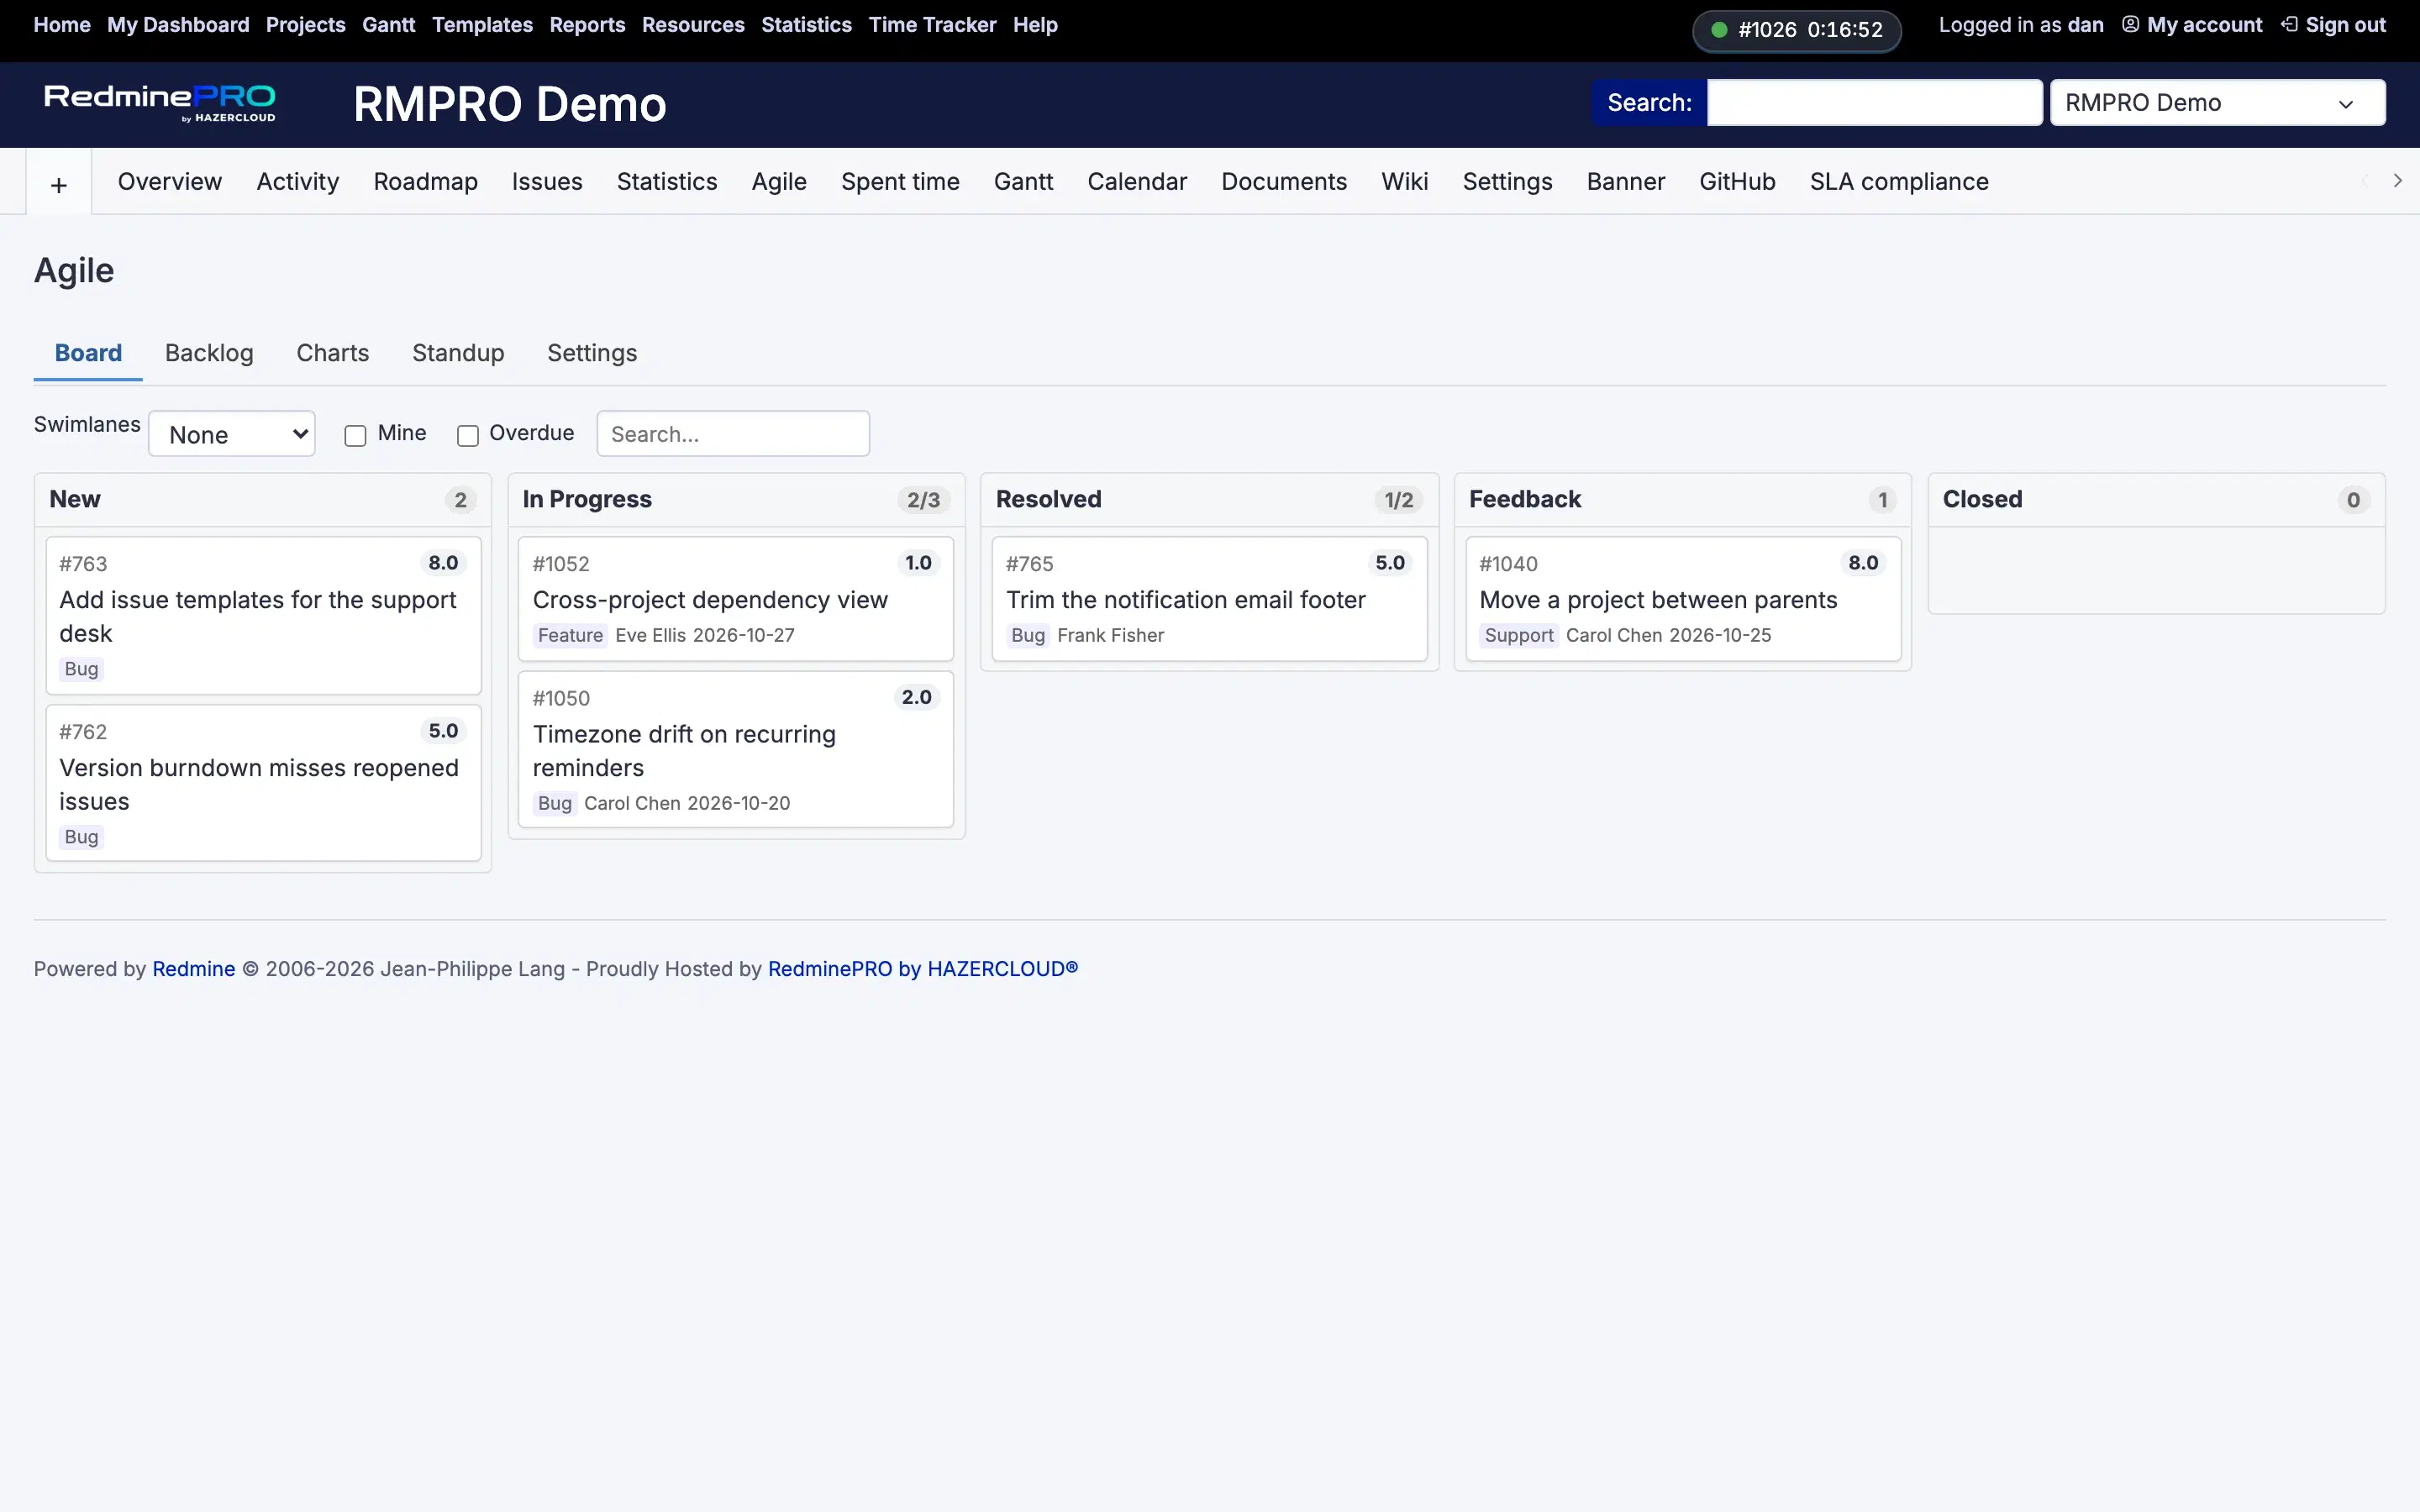Open card #765 Trim the notification email footer
Image resolution: width=2420 pixels, height=1512 pixels.
pos(1209,599)
